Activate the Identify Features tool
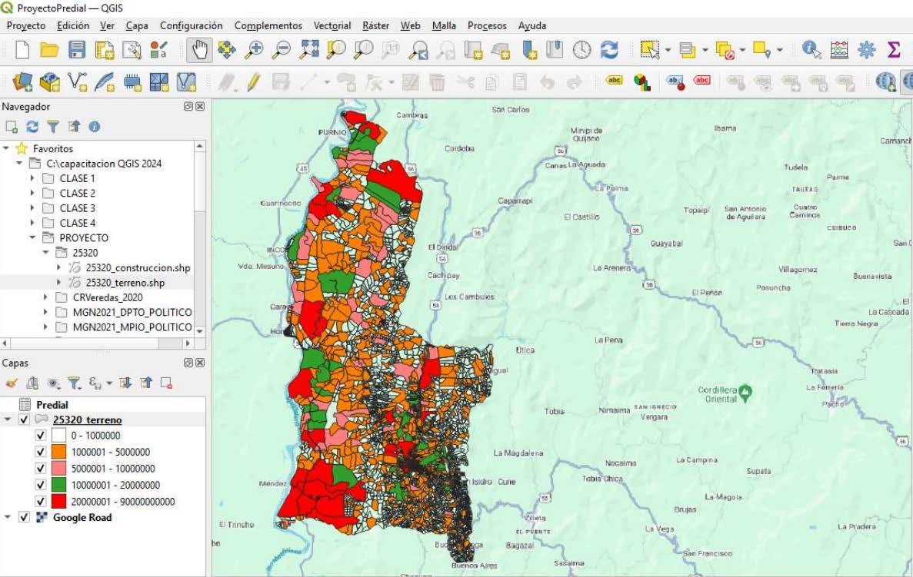 811,50
